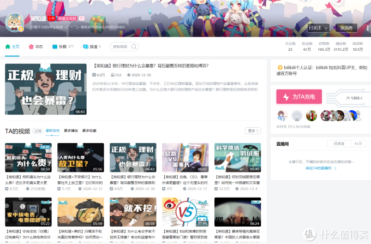Click the LV6 level badge

coord(51,18)
